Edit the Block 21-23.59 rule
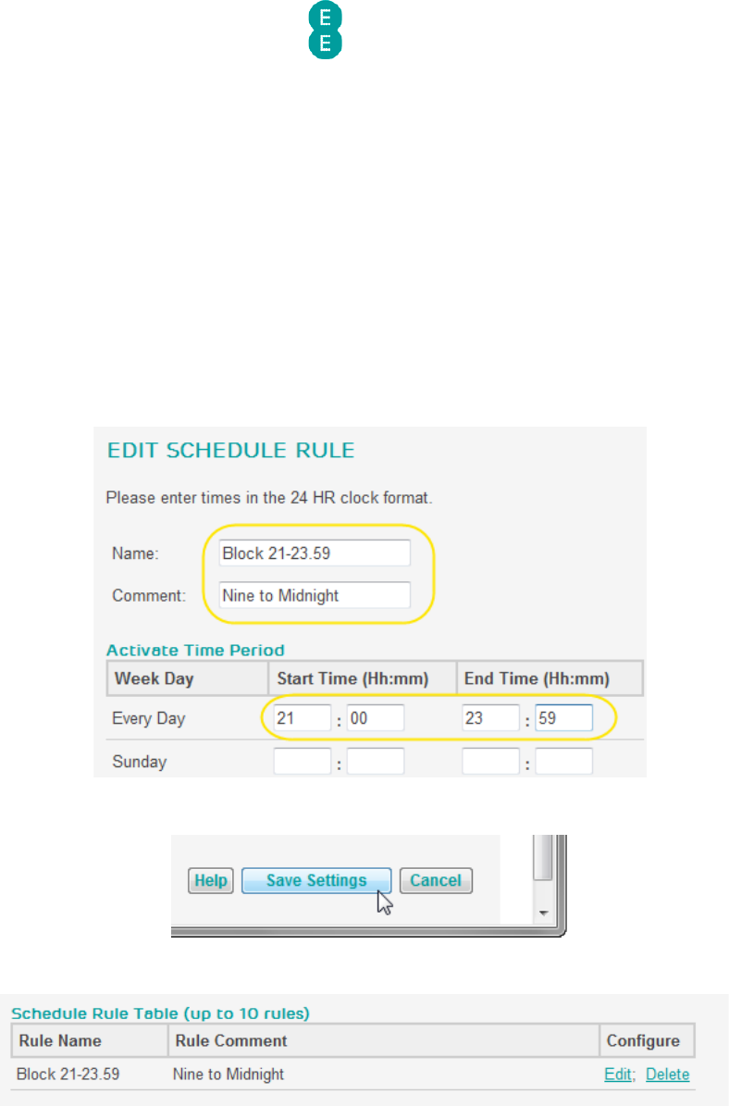Screen dimensions: 729x1106 point(618,1075)
